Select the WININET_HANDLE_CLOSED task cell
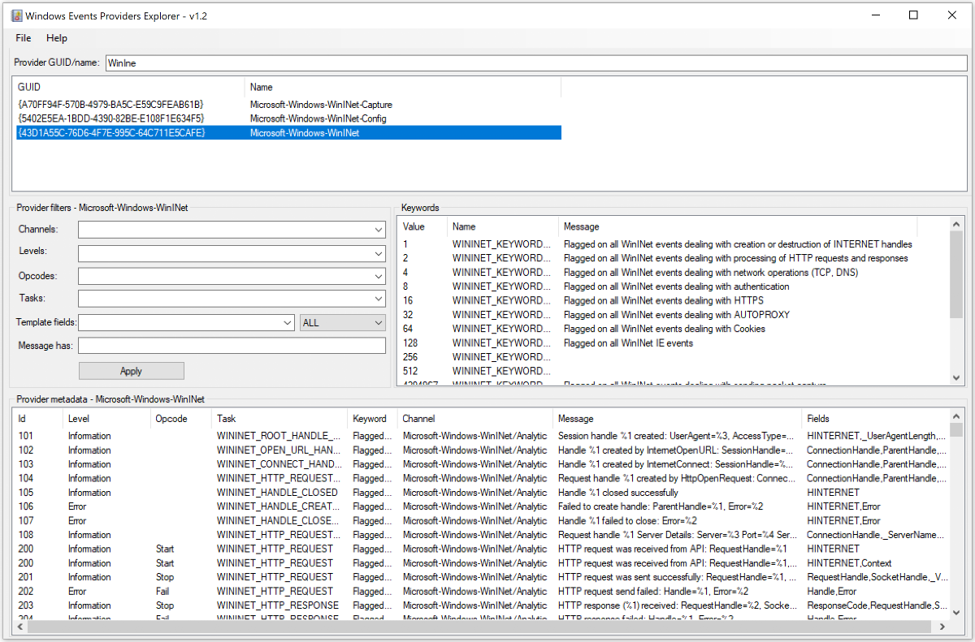Viewport: 975px width, 642px height. coord(277,493)
